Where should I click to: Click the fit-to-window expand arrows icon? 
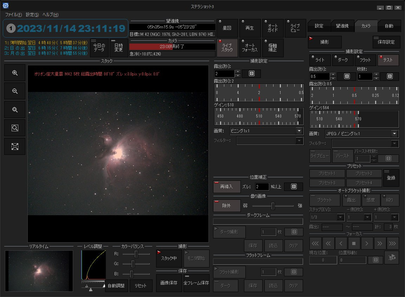[15, 146]
